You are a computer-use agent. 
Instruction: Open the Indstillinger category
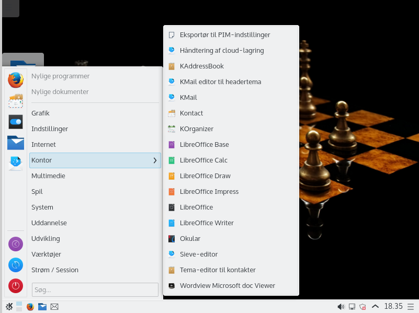pyautogui.click(x=95, y=129)
